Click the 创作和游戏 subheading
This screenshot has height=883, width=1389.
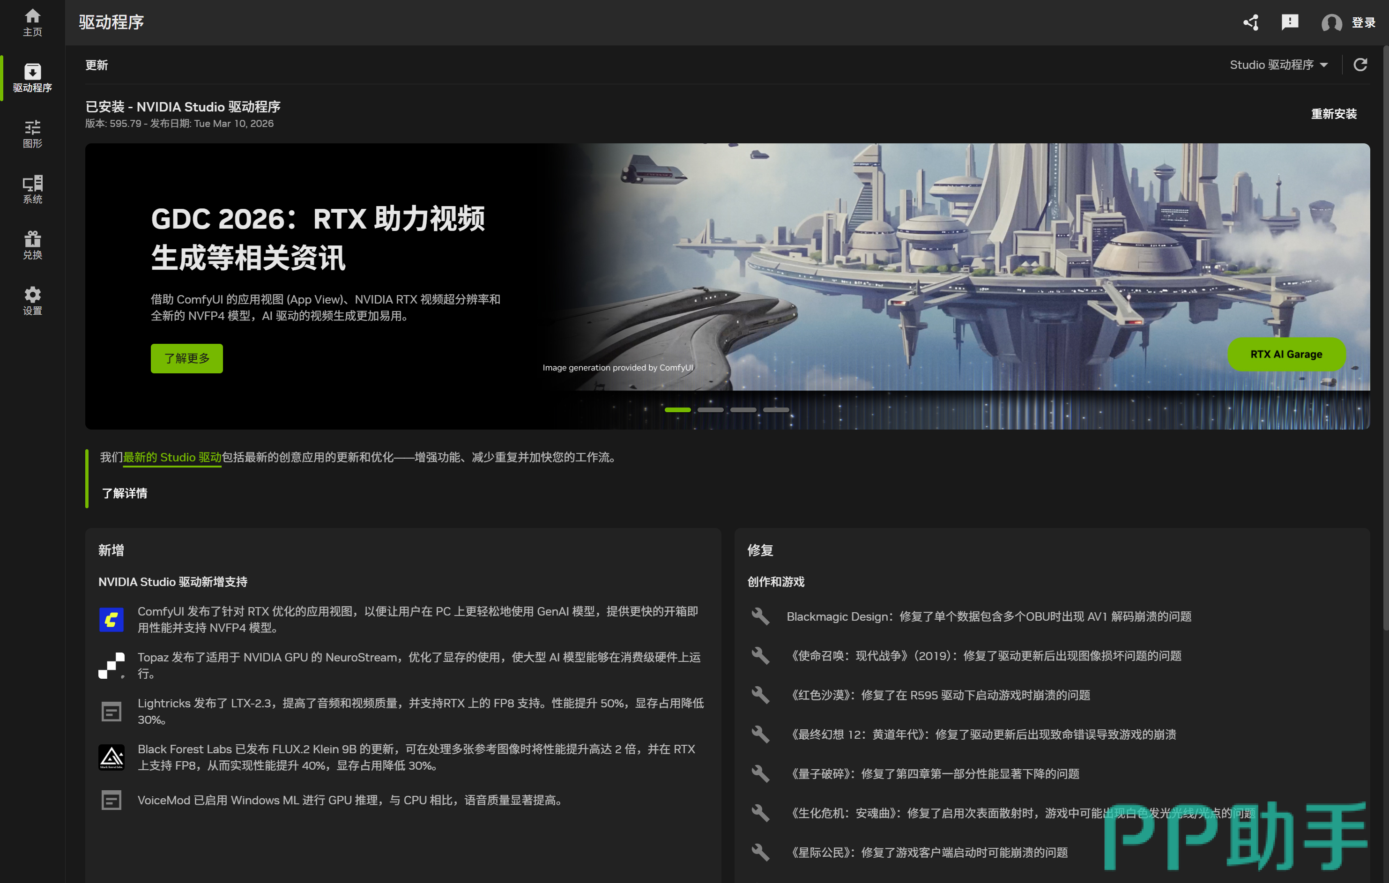pos(775,582)
